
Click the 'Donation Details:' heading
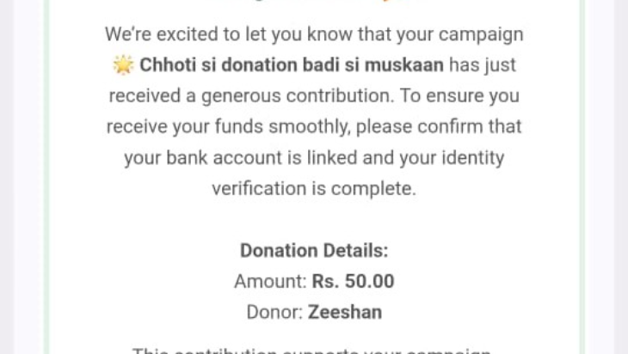pos(314,251)
